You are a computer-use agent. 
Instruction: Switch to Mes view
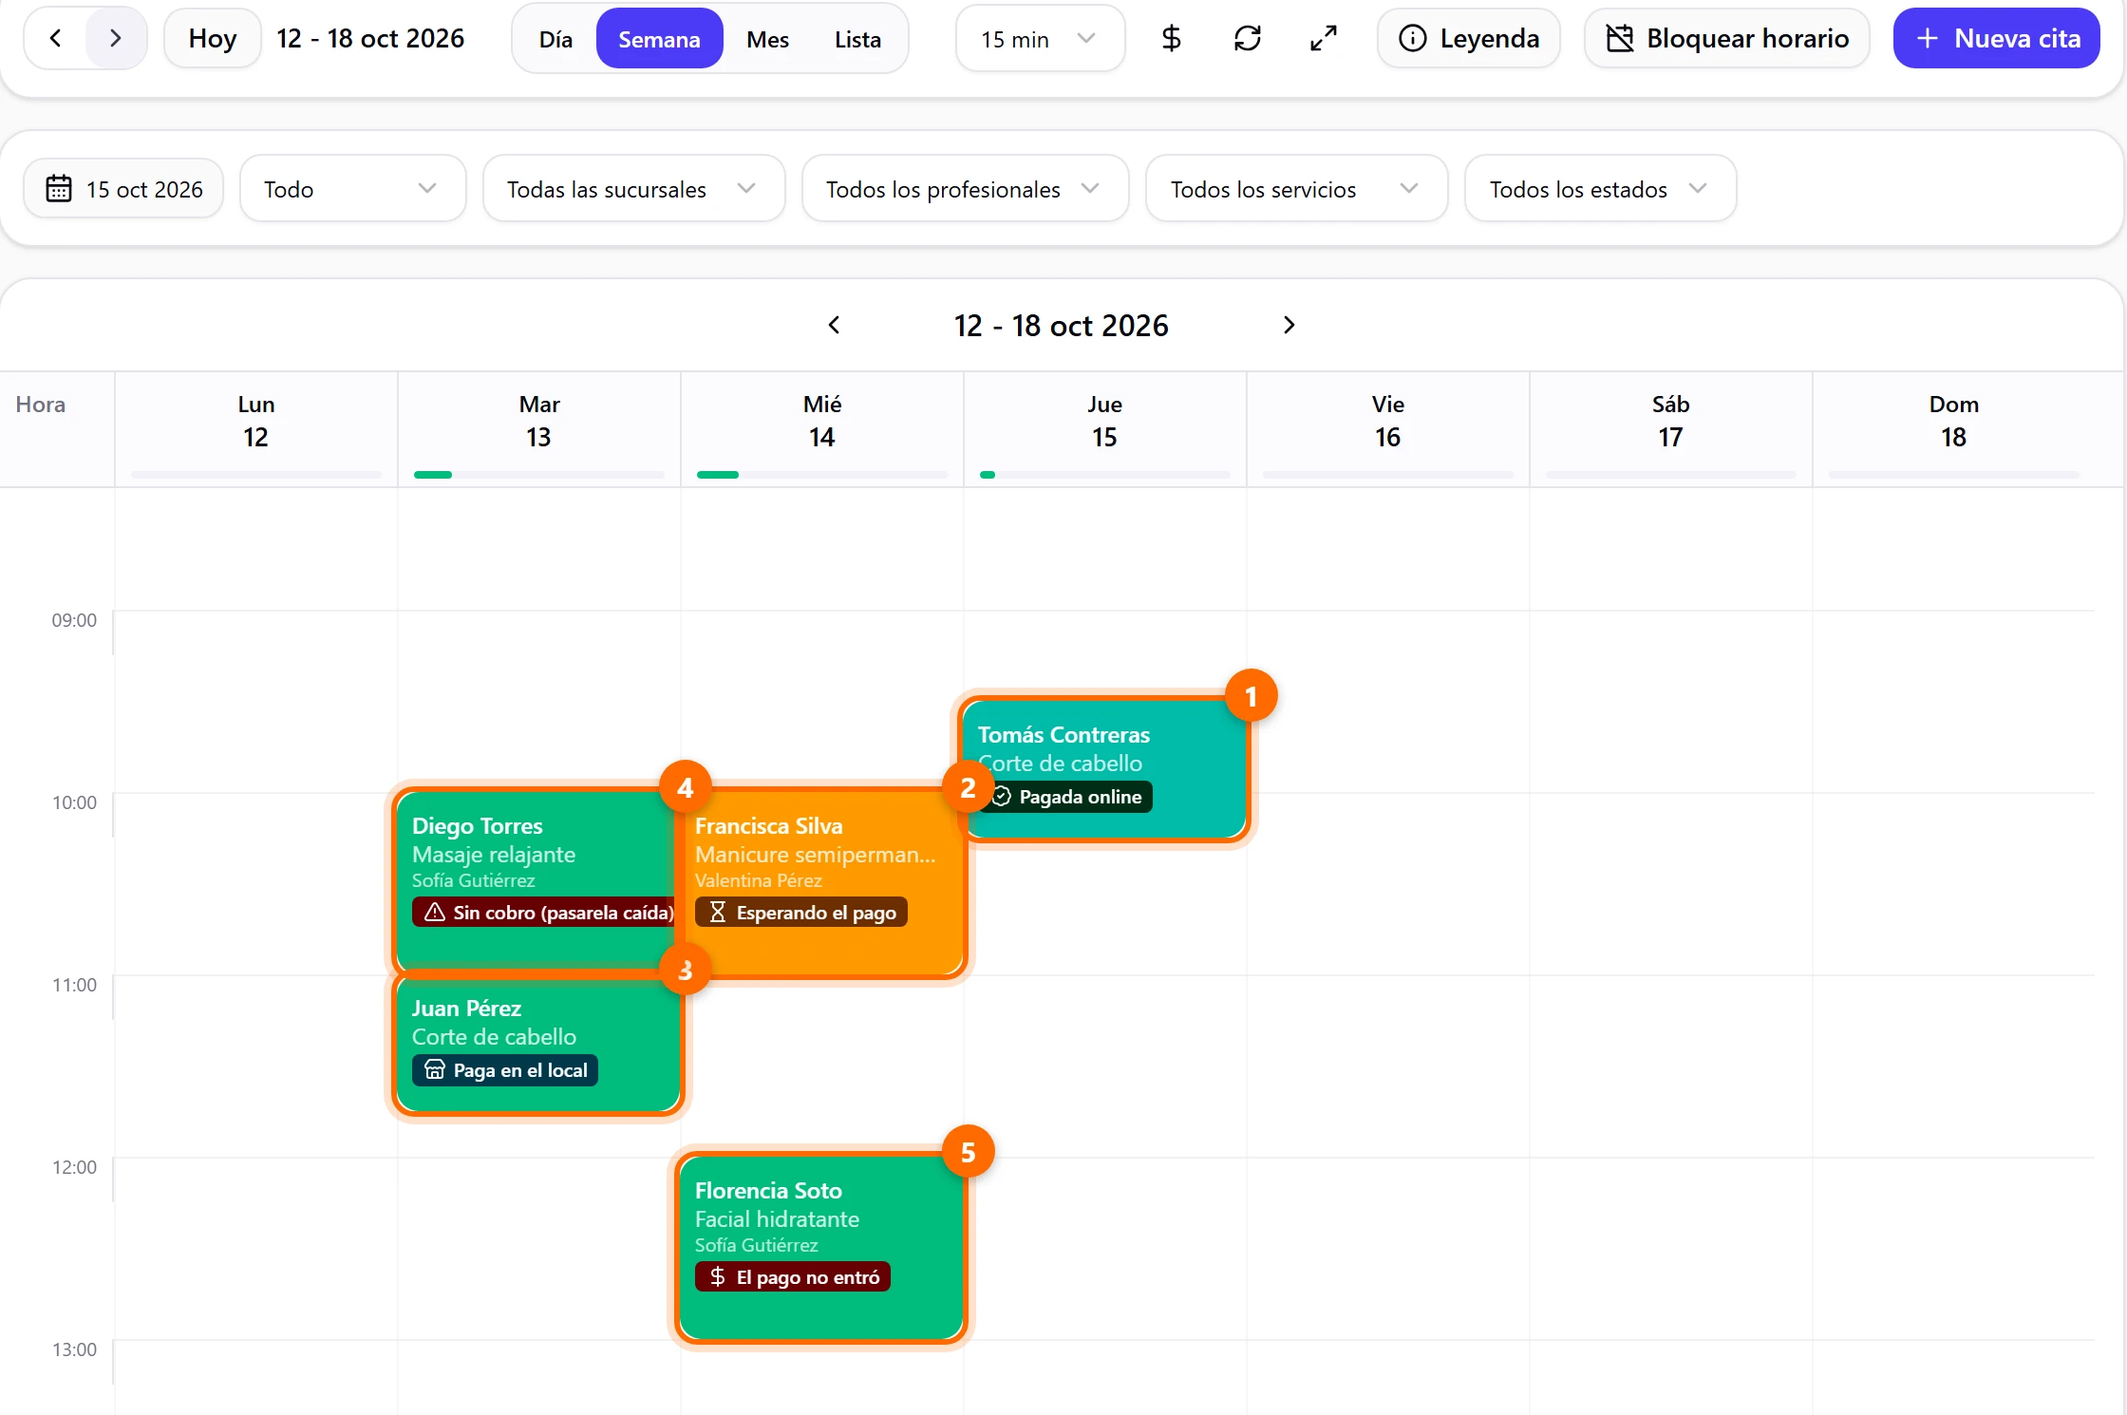coord(767,39)
